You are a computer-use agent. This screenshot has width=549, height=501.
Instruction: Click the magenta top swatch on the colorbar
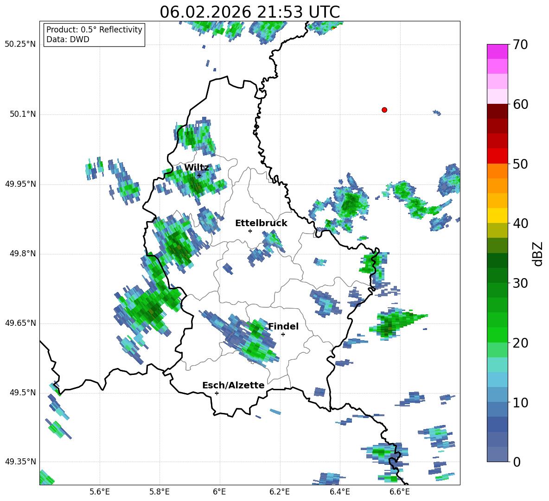tap(498, 51)
